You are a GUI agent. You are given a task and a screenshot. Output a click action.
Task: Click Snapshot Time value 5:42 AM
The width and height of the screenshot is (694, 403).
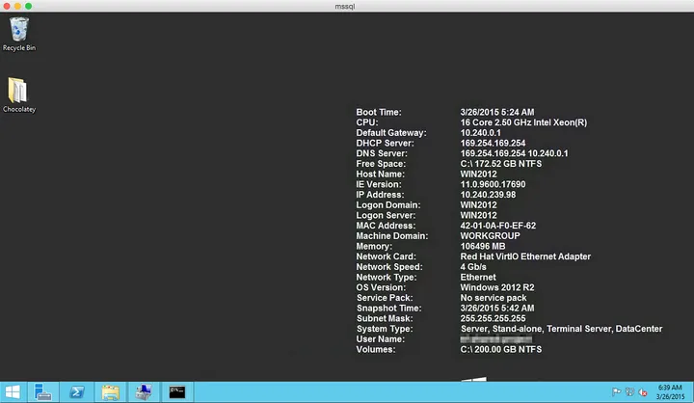pos(497,309)
